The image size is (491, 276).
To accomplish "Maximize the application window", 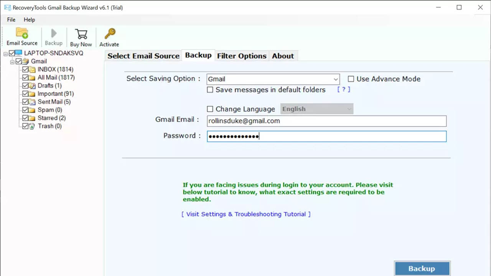I will pos(459,7).
